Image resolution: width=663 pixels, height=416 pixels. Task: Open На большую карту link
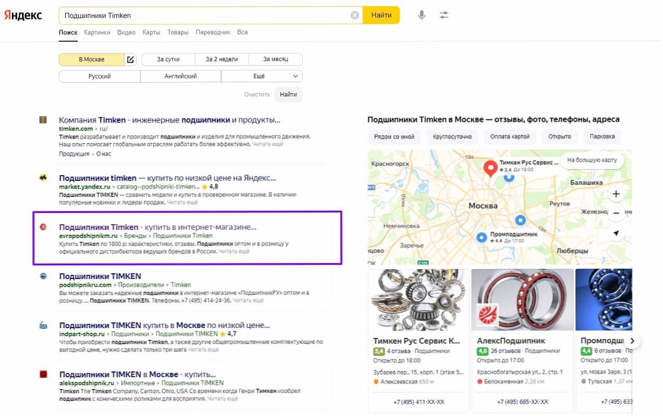pyautogui.click(x=592, y=160)
